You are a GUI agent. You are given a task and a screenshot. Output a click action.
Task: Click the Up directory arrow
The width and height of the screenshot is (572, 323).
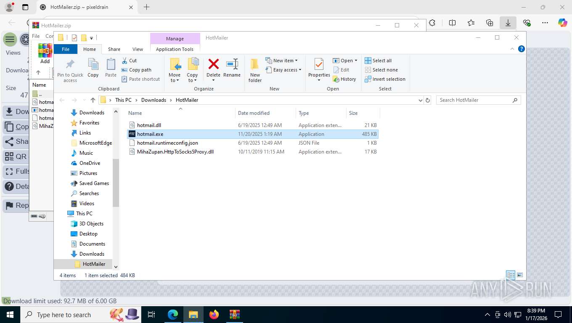tap(93, 100)
